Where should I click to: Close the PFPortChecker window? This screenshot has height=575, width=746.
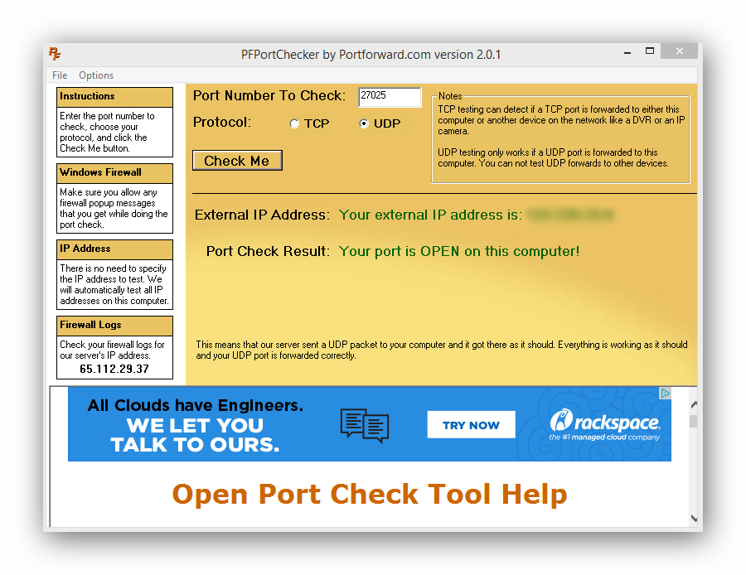[680, 51]
